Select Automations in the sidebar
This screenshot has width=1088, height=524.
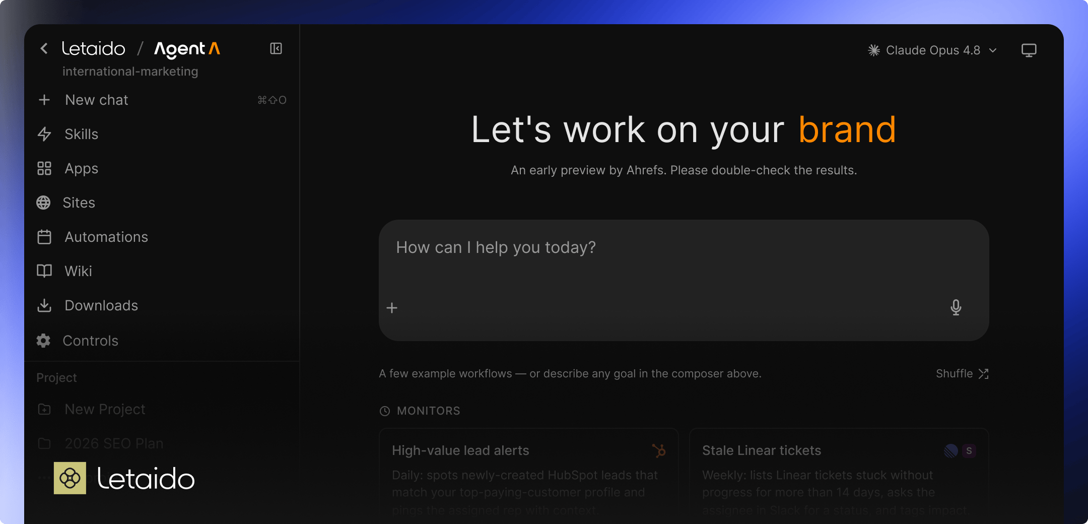(162, 237)
